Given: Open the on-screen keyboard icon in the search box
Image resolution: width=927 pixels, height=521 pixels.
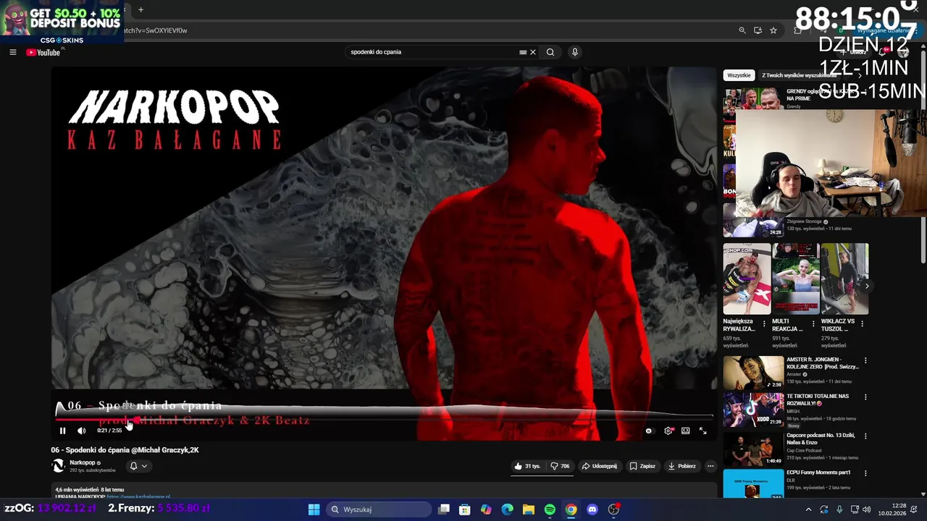Looking at the screenshot, I should point(523,52).
